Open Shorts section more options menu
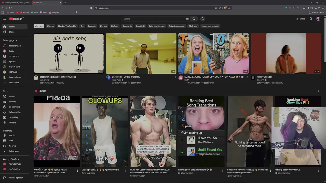Viewport: 326px width, 183px height. pos(318,91)
